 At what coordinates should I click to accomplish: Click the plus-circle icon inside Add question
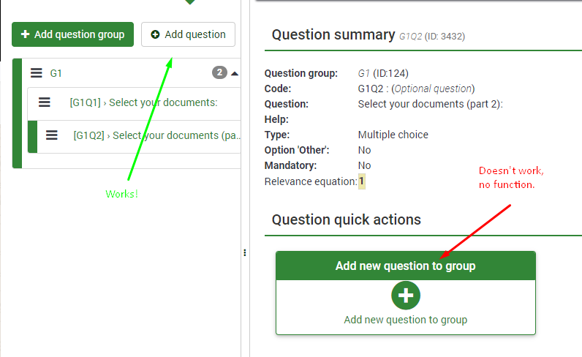click(155, 34)
